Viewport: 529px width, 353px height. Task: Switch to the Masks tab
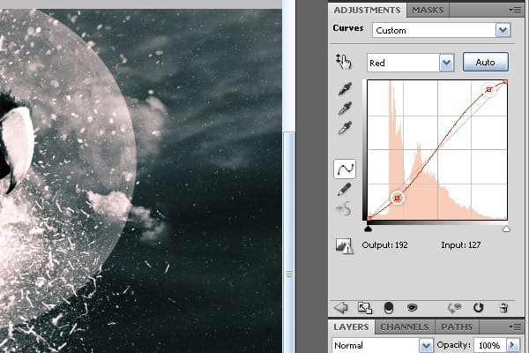point(428,10)
